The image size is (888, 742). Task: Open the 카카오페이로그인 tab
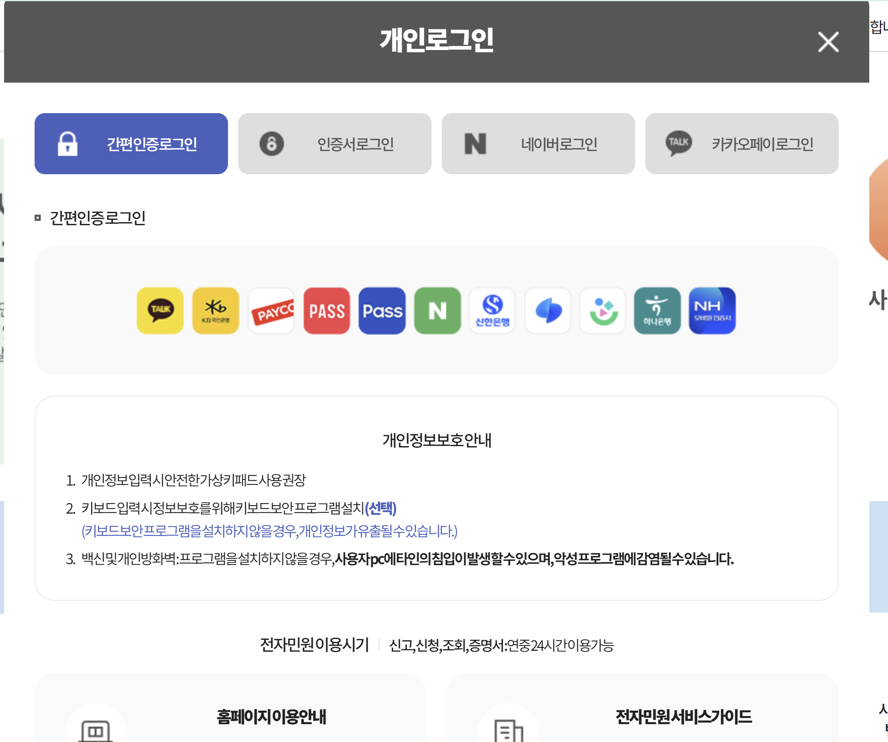741,144
